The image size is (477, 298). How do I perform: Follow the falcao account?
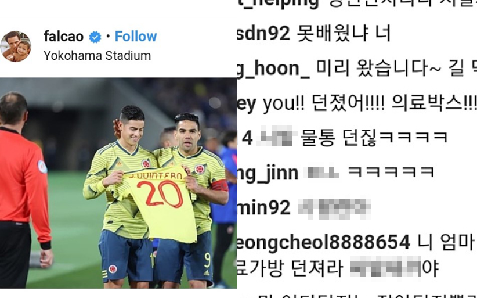[136, 37]
